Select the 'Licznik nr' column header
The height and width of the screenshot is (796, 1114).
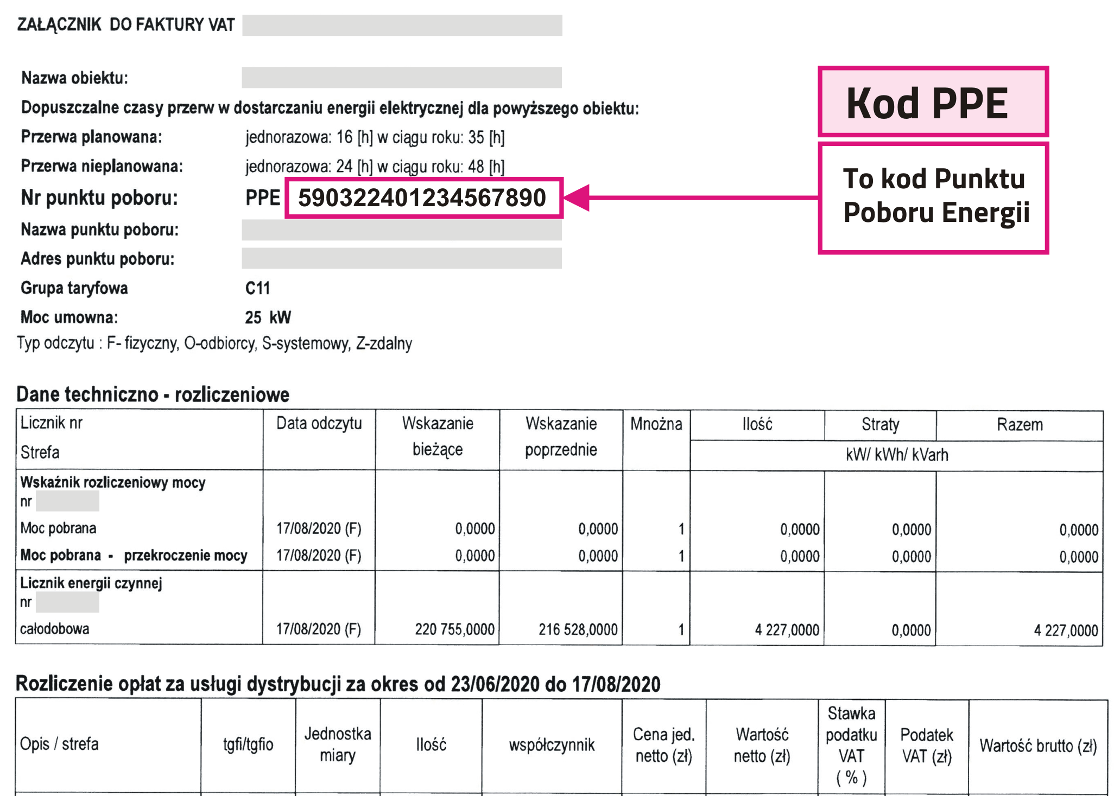pos(52,423)
